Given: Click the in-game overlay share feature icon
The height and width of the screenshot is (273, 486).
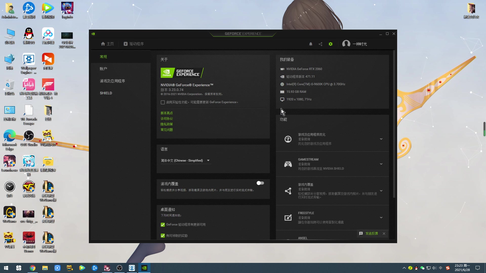Looking at the screenshot, I should coord(288,191).
